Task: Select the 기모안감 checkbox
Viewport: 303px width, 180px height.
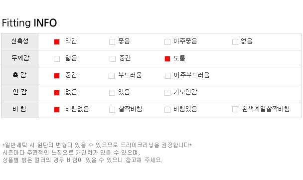Action: click(167, 93)
